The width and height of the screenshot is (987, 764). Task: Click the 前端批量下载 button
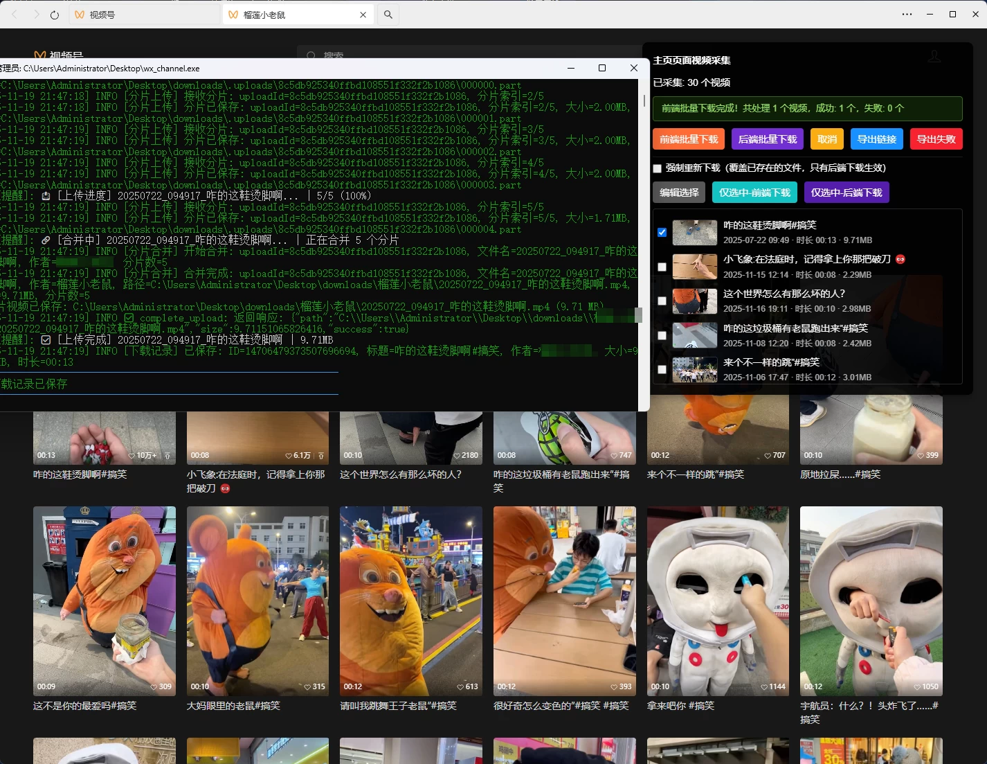click(688, 139)
